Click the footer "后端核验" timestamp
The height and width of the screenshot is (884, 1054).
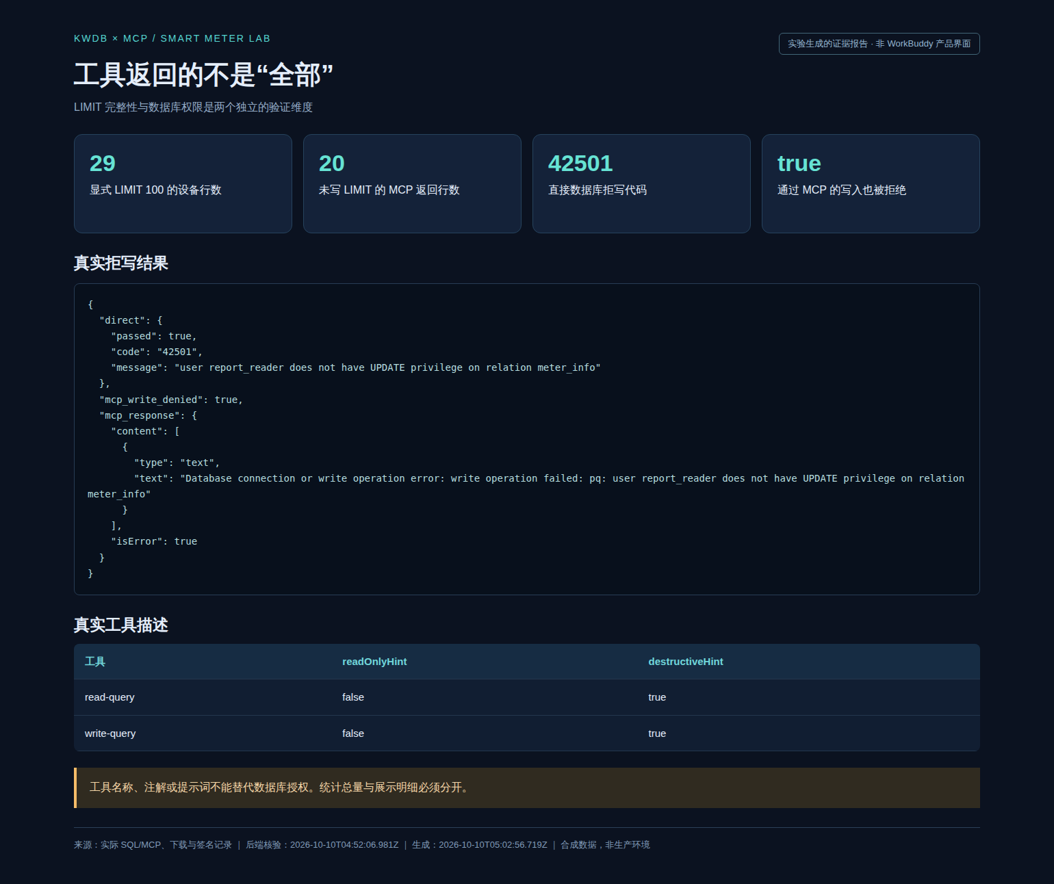322,845
